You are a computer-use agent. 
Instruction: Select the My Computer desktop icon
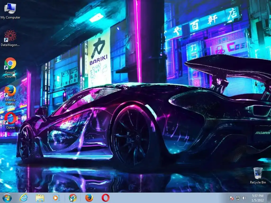coord(10,11)
